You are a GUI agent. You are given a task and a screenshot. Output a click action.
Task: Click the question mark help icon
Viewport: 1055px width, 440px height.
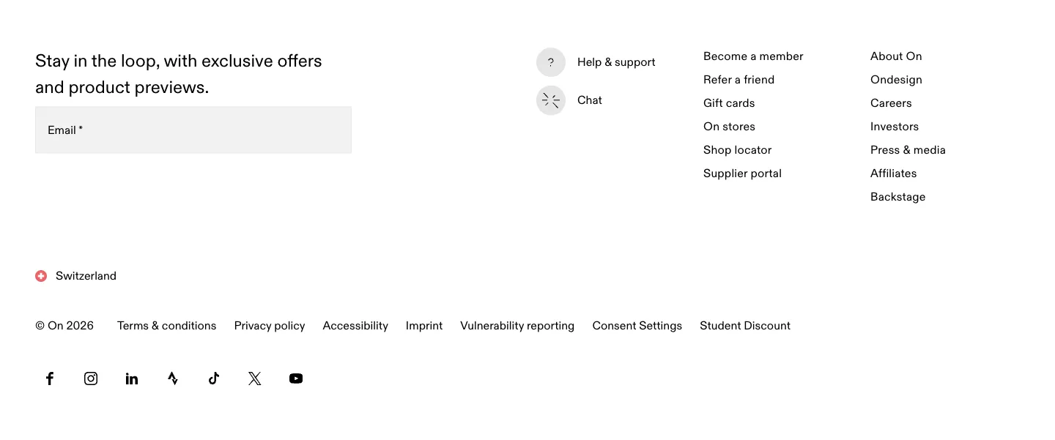click(x=551, y=62)
